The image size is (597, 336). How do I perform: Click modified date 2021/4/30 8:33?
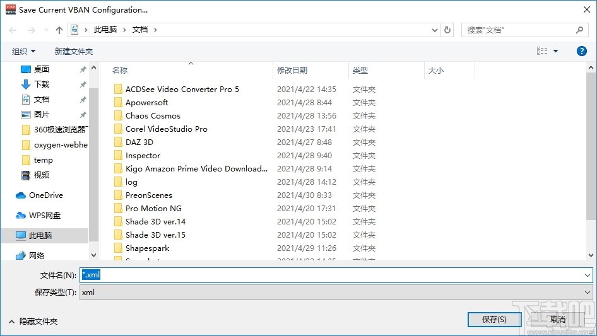click(x=304, y=195)
